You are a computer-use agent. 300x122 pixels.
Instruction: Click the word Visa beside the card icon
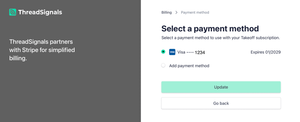181,52
